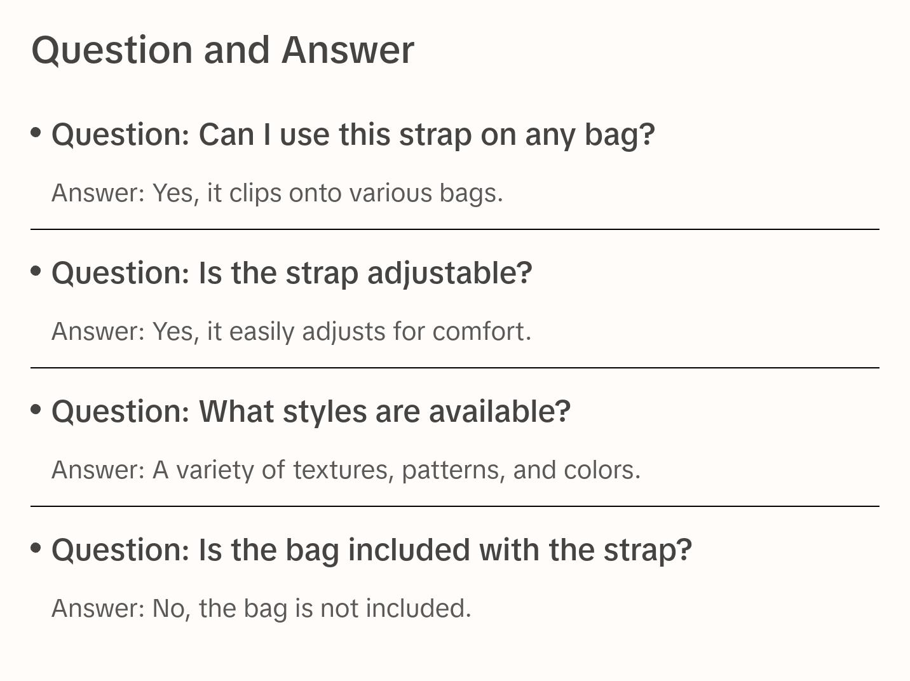910x681 pixels.
Task: Click the 'Question:' label before 'Can I use'
Action: [x=121, y=135]
